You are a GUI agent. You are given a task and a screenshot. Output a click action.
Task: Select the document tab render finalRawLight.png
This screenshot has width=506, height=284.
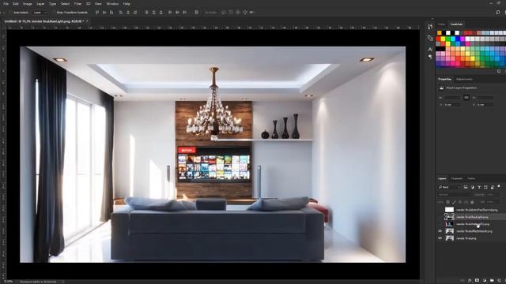44,21
